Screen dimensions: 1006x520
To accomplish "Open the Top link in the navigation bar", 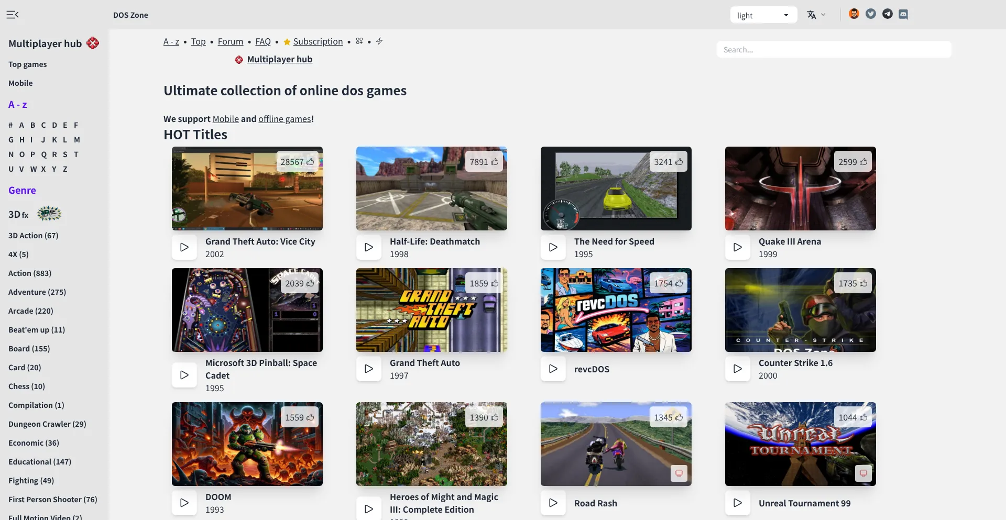I will coord(198,41).
